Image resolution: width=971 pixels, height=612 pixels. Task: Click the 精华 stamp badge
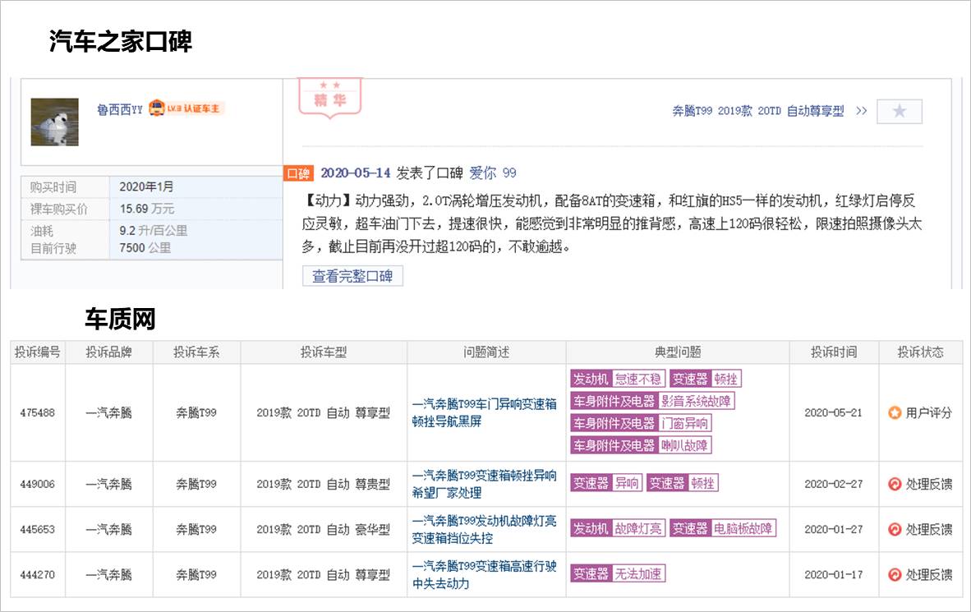tap(329, 97)
